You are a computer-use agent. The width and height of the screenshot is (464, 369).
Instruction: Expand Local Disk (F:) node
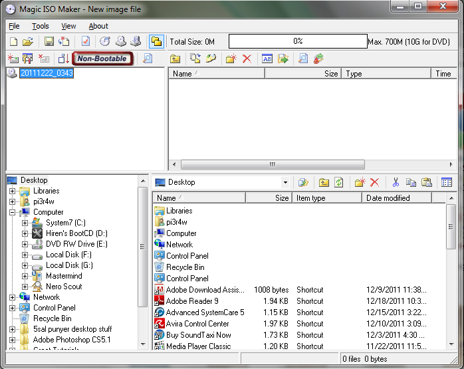click(25, 255)
